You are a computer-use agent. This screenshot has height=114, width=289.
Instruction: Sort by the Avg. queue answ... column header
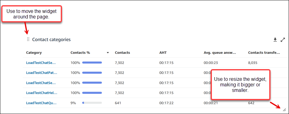coord(220,53)
